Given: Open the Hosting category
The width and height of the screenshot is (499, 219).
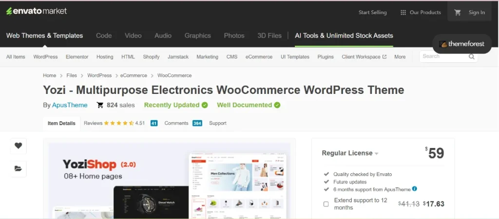Looking at the screenshot, I should [x=105, y=57].
